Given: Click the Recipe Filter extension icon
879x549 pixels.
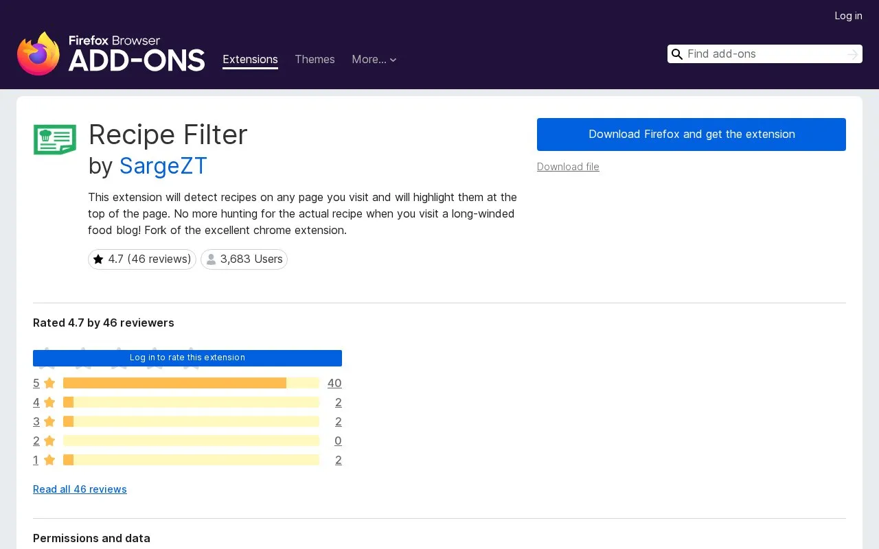Looking at the screenshot, I should 55,140.
